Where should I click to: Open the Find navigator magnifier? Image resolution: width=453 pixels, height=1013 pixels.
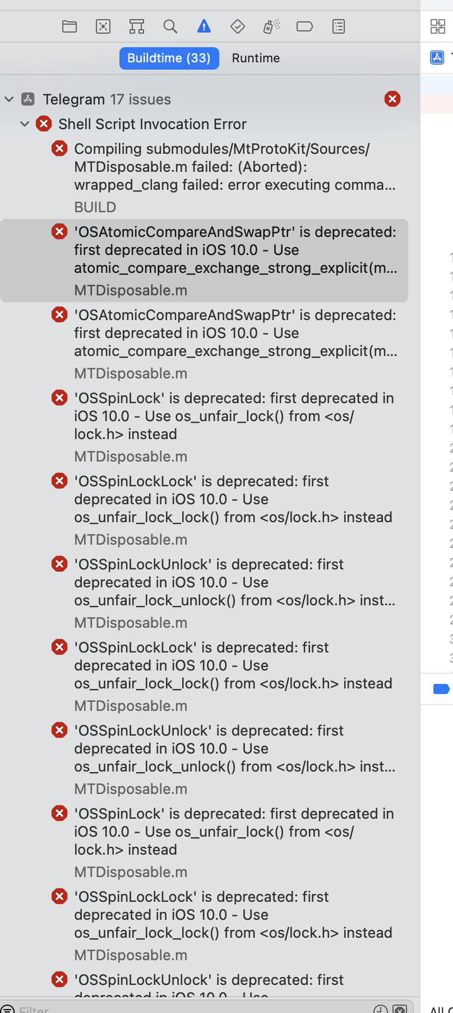coord(170,26)
